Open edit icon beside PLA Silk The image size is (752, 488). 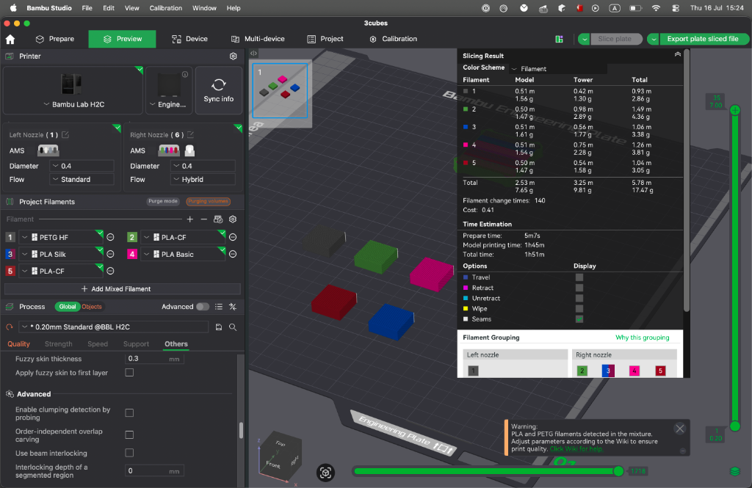(x=110, y=254)
